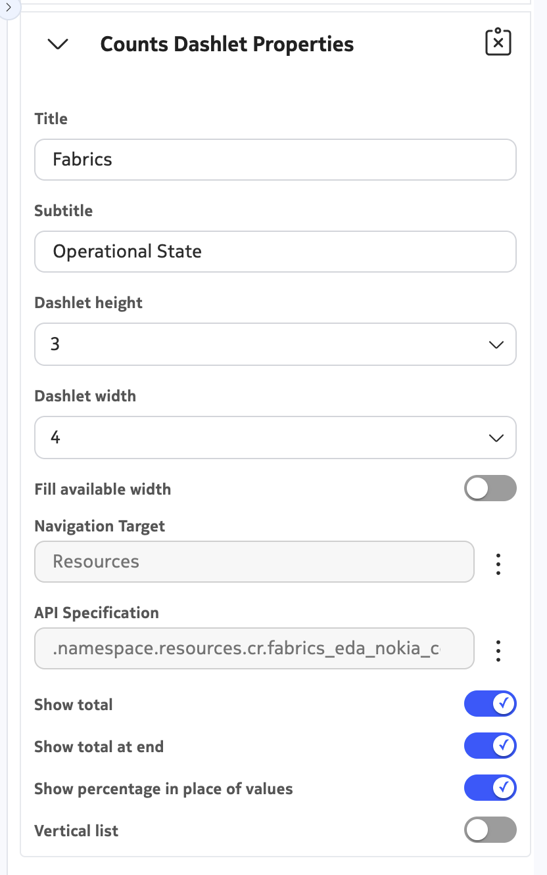This screenshot has width=547, height=875.
Task: Open the Dashlet width dropdown
Action: (275, 437)
